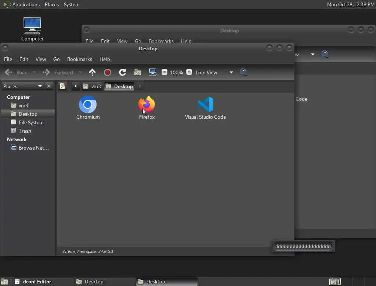This screenshot has height=286, width=376.
Task: Open view dropdown arrow in back Desktop window
Action: [x=313, y=54]
